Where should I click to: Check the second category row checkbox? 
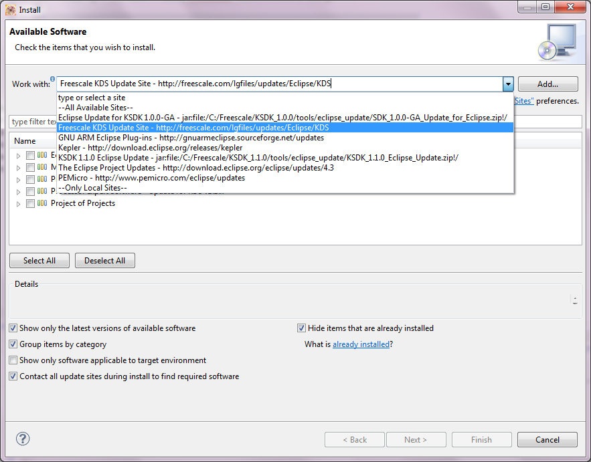[31, 167]
